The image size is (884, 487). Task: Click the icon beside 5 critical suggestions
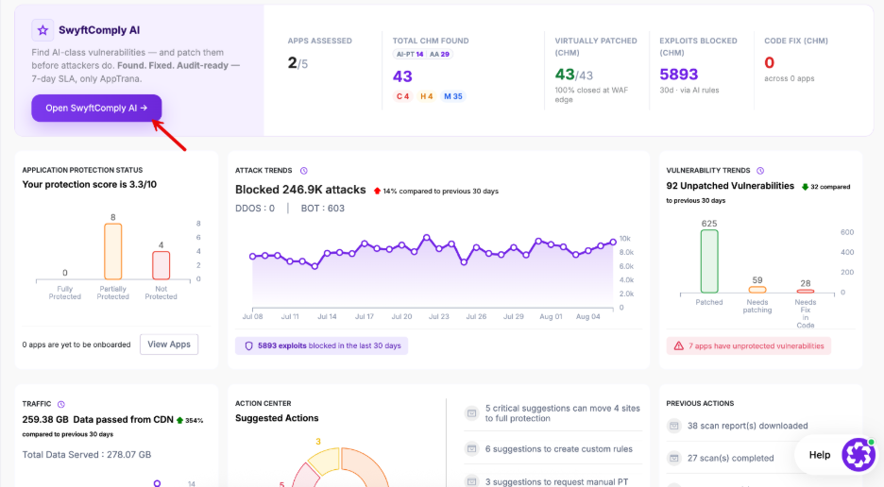click(x=471, y=413)
